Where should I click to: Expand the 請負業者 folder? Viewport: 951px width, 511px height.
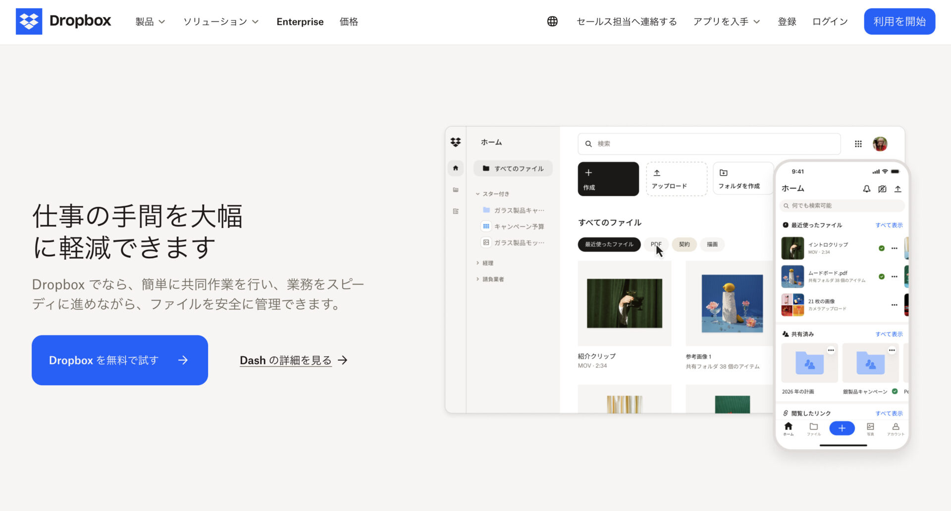490,279
